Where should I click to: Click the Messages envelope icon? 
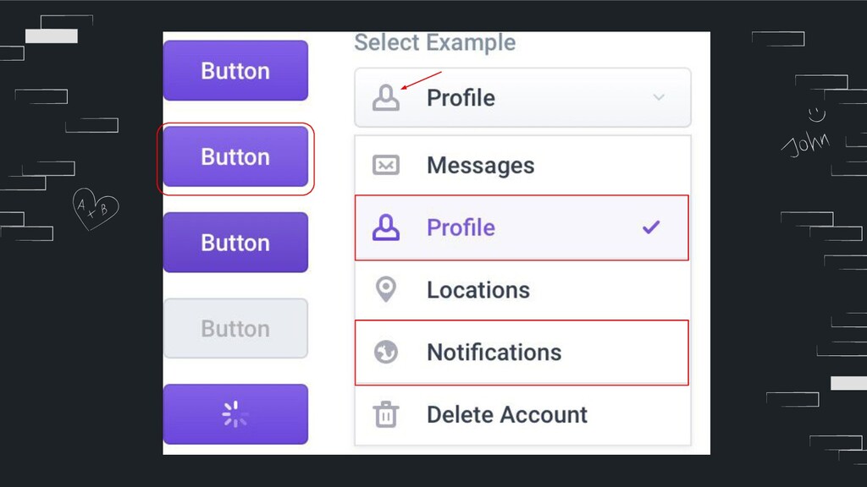point(386,165)
